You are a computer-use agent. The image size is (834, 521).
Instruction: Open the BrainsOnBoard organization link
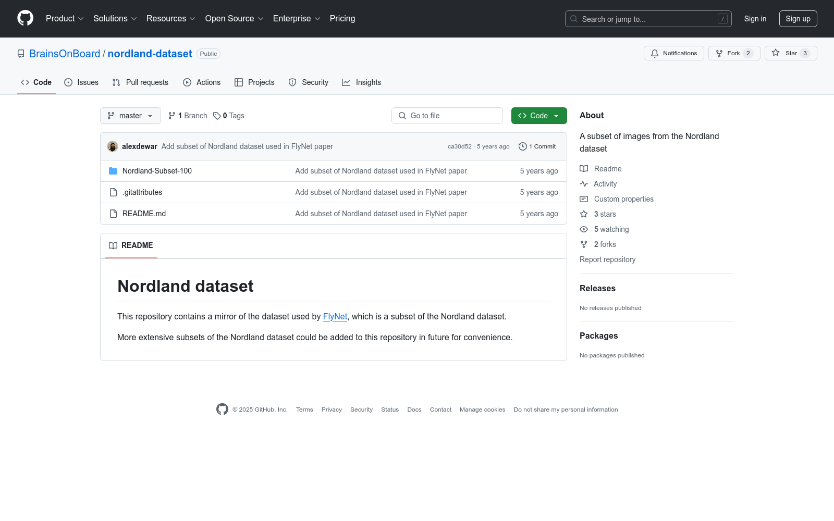point(65,54)
